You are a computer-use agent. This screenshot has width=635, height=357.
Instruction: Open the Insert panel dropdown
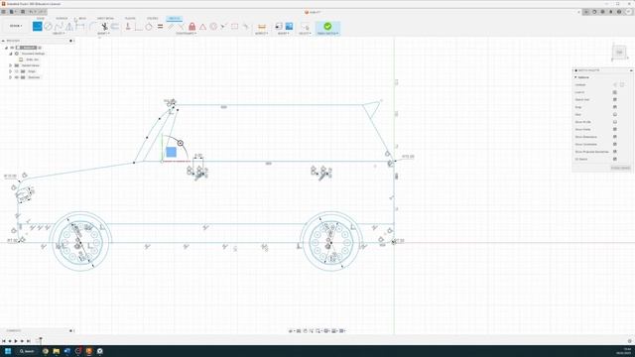[x=283, y=33]
